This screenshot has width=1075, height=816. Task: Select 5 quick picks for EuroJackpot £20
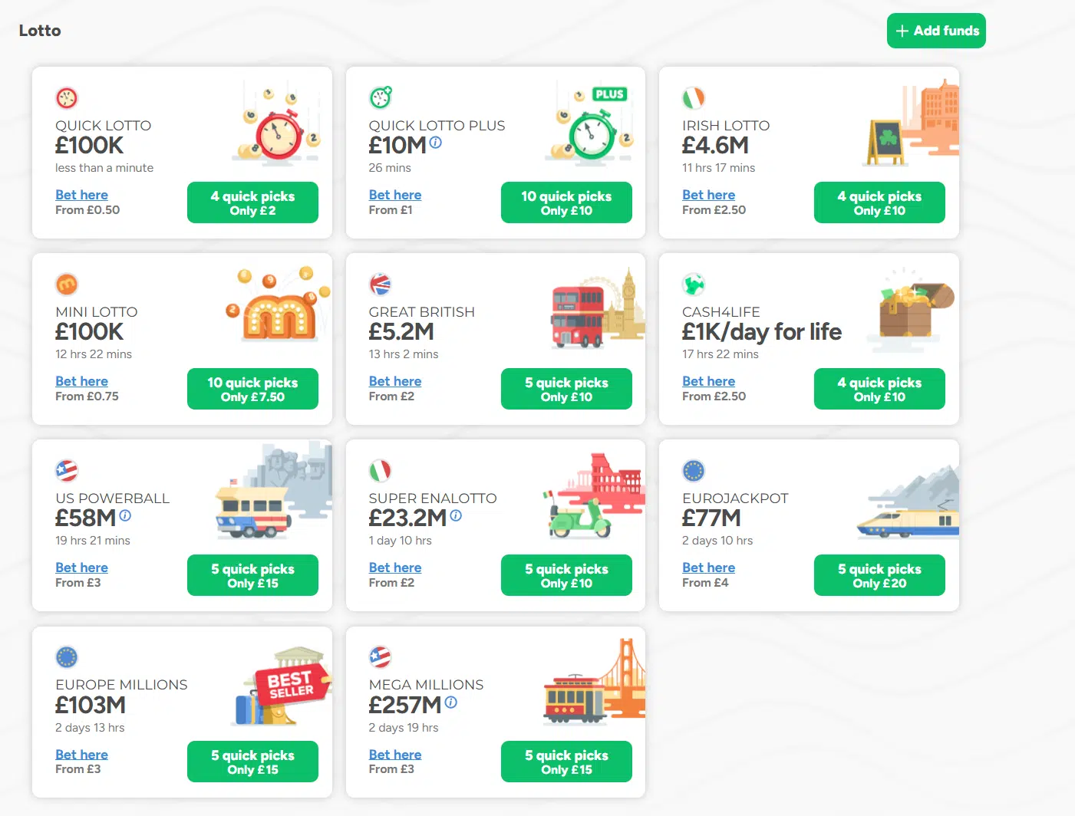click(879, 575)
